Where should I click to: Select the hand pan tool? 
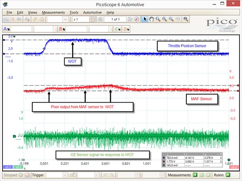152,19
